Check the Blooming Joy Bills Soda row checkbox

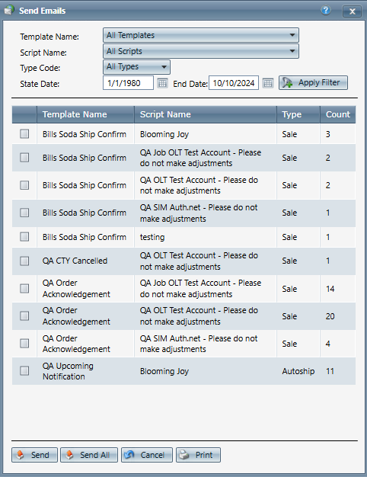pos(24,134)
